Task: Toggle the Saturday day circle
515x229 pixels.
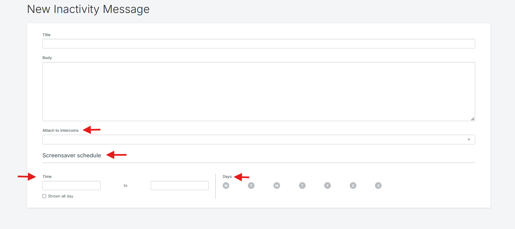Action: [353, 186]
